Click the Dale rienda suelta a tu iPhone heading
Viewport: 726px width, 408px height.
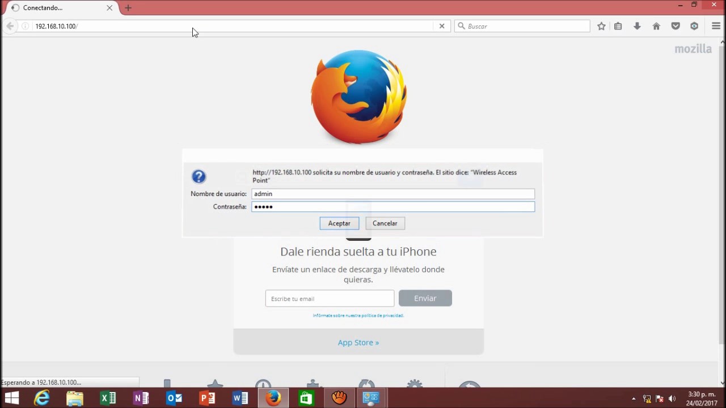(358, 252)
